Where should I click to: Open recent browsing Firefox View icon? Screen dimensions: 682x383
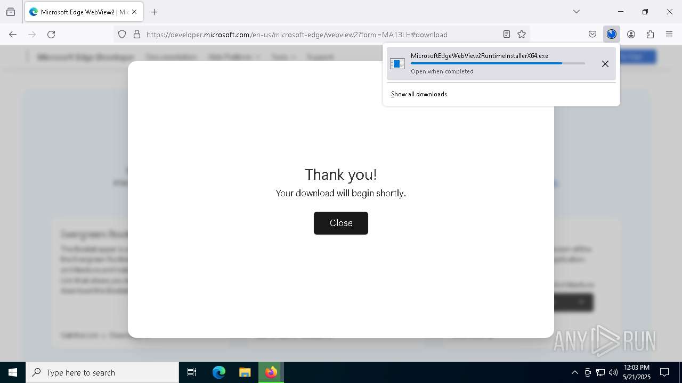point(11,12)
